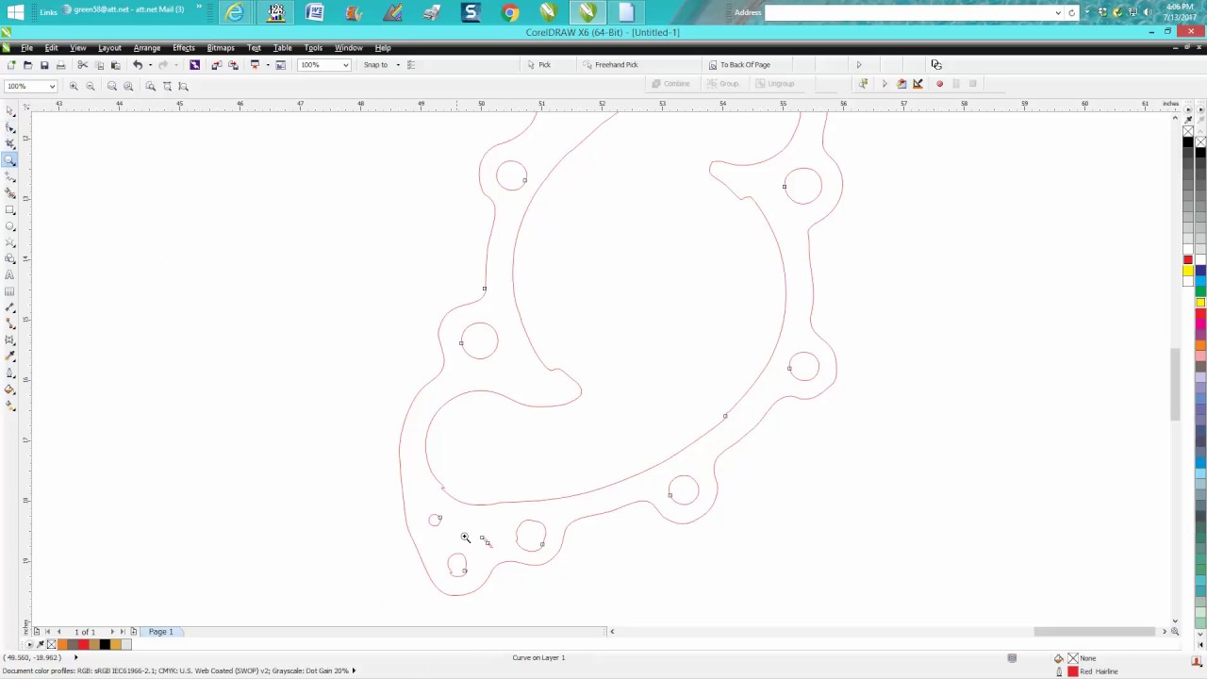Select the Rectangle tool in toolbox
The height and width of the screenshot is (679, 1207).
pos(9,209)
